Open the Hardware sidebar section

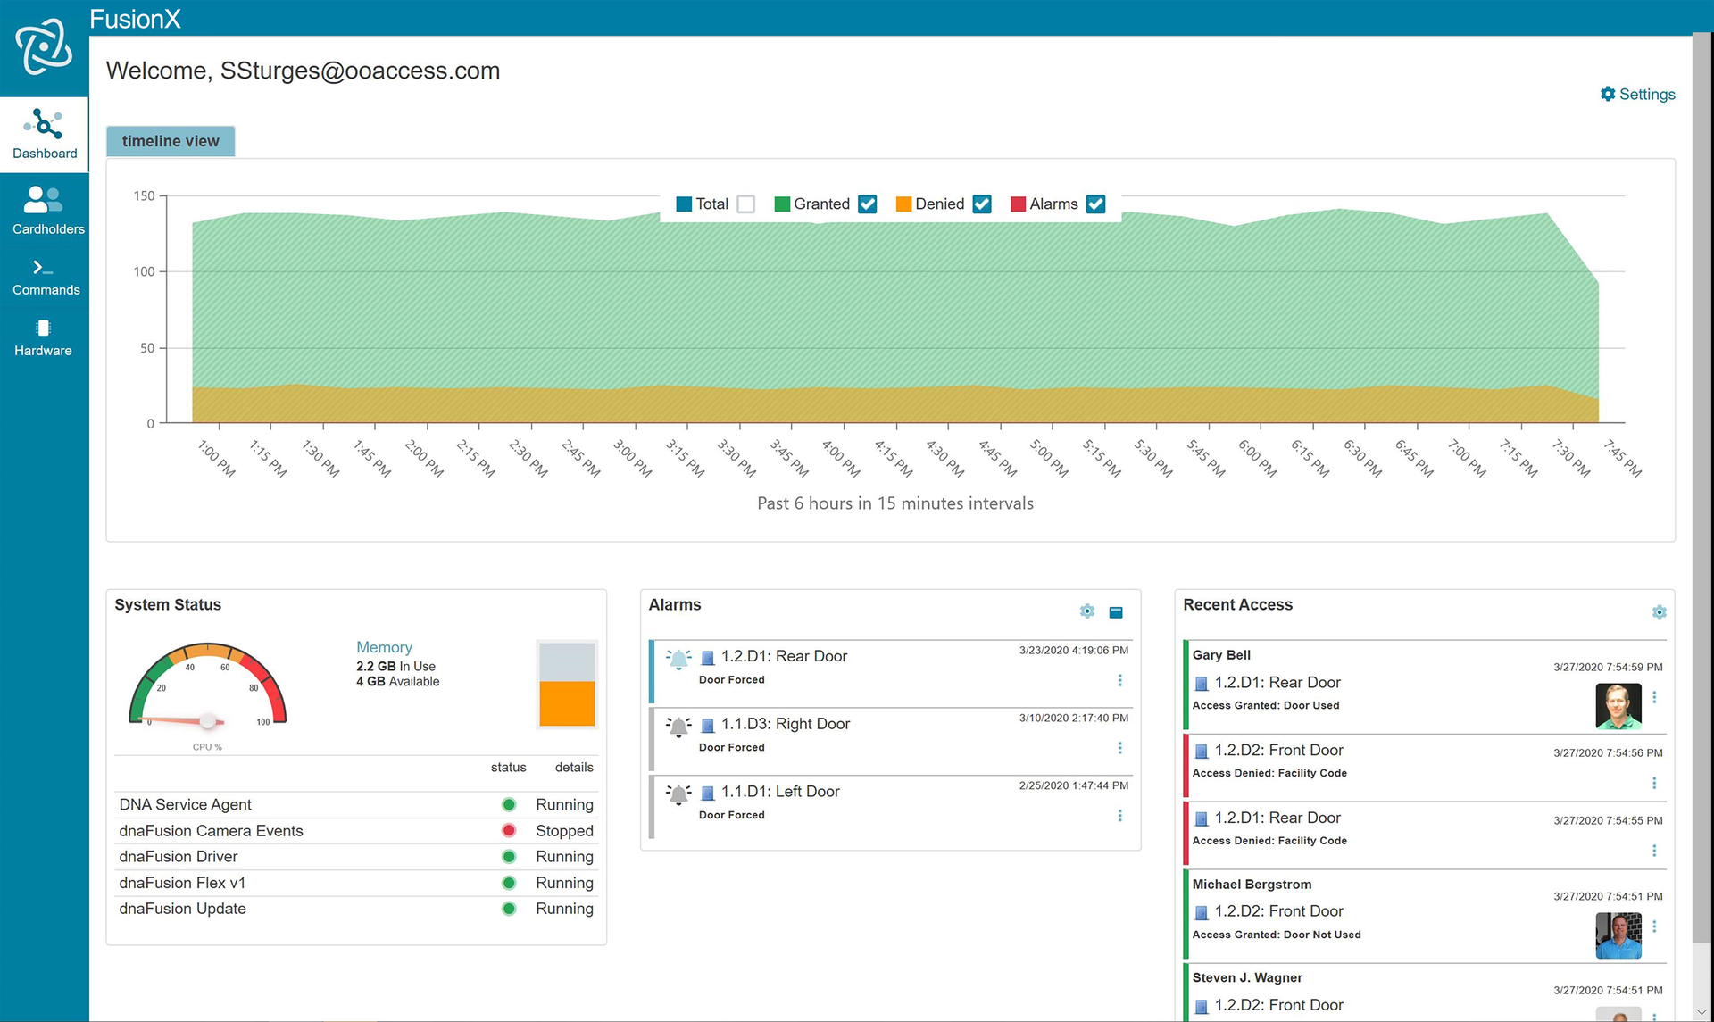click(43, 338)
